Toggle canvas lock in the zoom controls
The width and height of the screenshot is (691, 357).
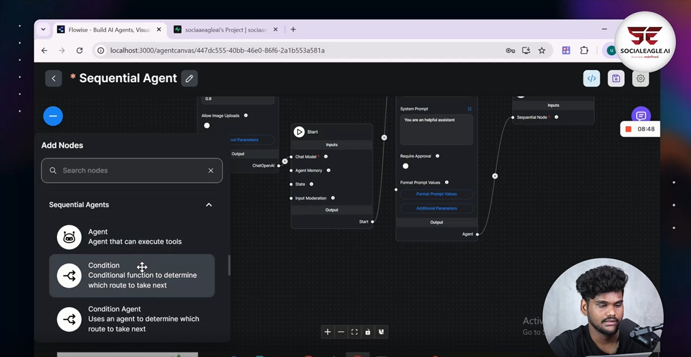368,332
